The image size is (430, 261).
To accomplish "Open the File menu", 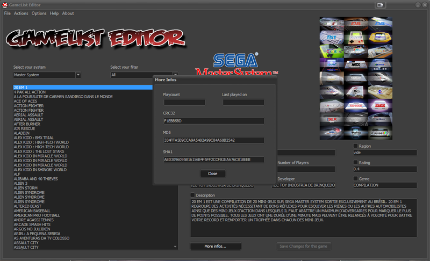I will (x=7, y=13).
